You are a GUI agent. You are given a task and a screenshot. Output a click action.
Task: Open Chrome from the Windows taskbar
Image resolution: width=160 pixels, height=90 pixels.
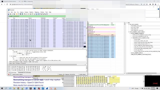tap(18, 88)
